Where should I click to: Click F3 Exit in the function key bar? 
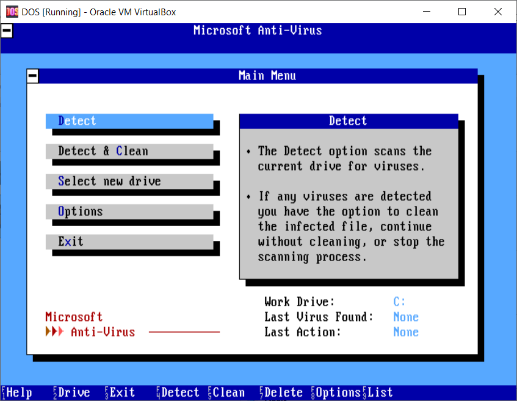(120, 392)
